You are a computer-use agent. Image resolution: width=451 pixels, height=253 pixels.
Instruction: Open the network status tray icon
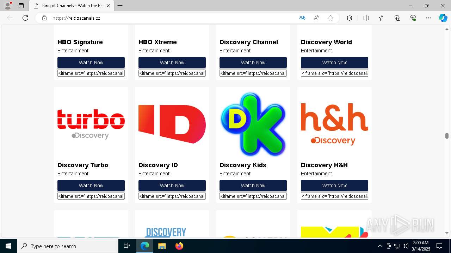(x=397, y=246)
